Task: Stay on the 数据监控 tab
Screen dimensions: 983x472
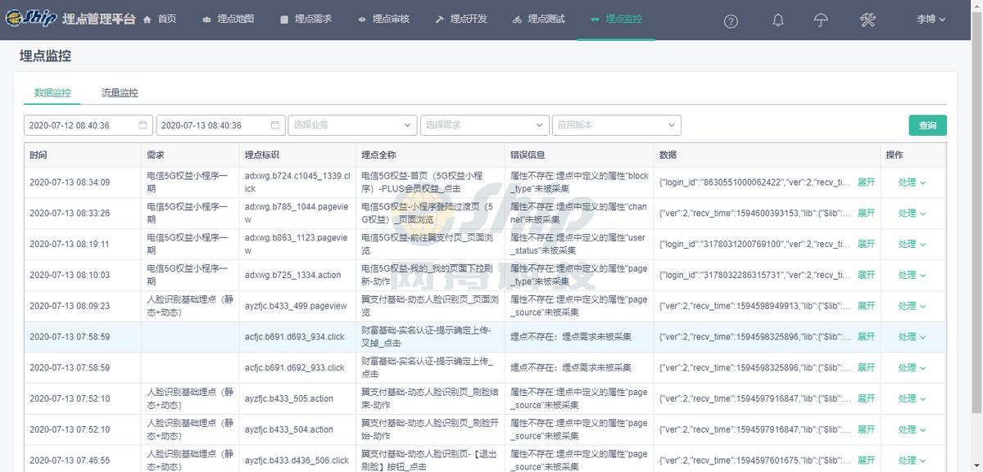Action: coord(52,93)
